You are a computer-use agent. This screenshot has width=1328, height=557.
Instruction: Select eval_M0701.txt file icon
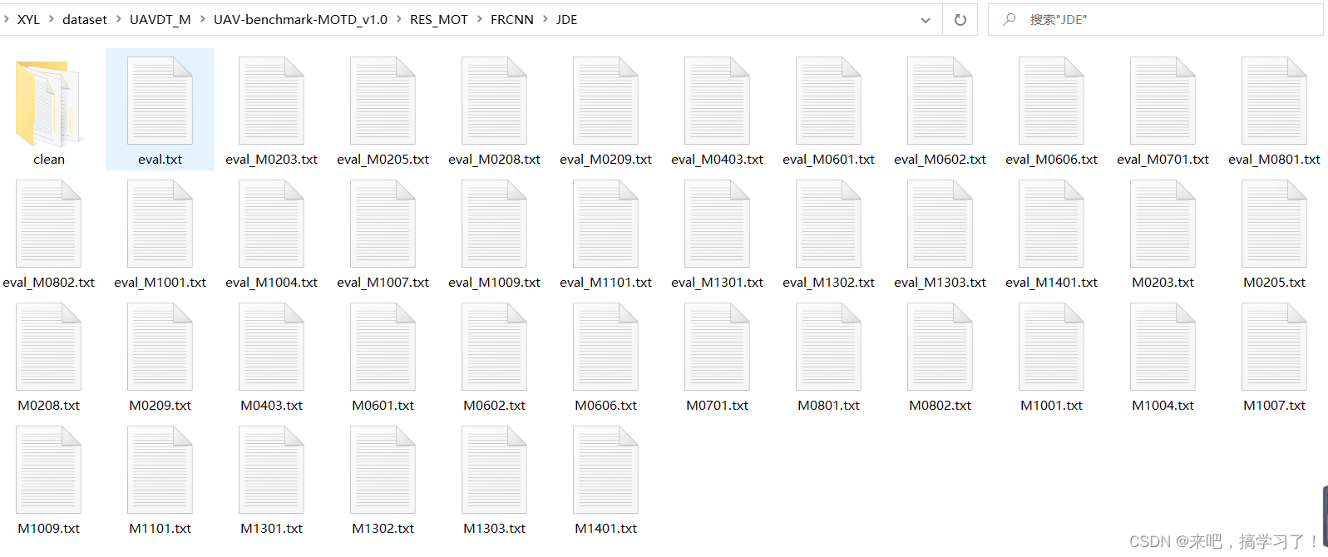[1163, 101]
